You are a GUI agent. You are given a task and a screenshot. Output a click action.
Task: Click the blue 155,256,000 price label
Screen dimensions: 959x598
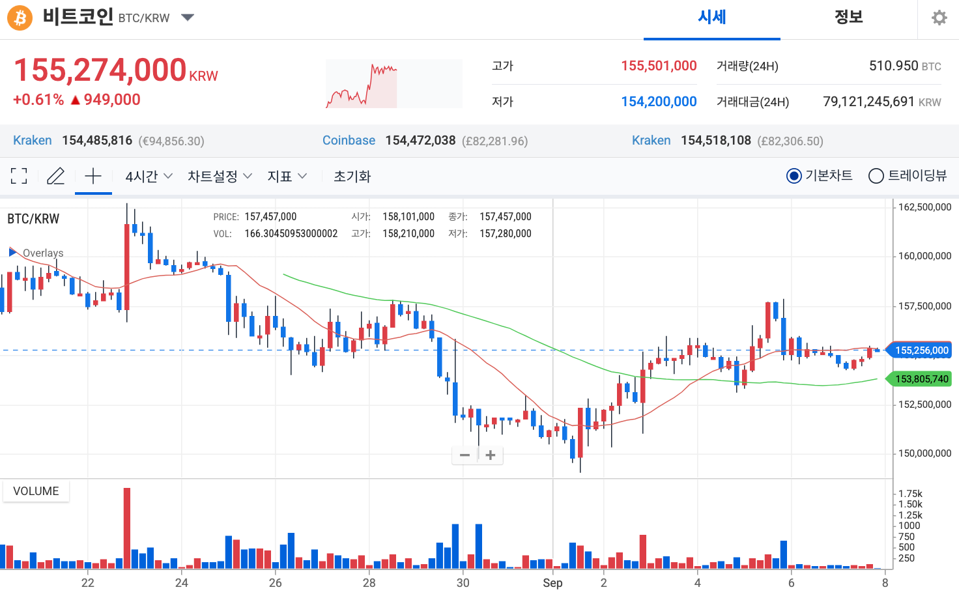point(921,350)
